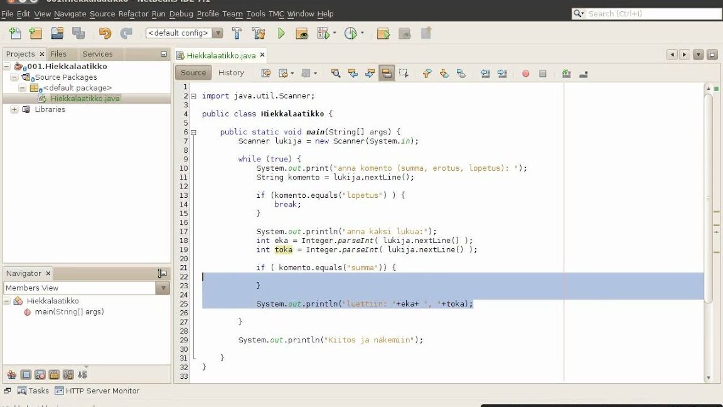The width and height of the screenshot is (723, 407).
Task: Open the Test Project arrow dropdown
Action: 335,33
